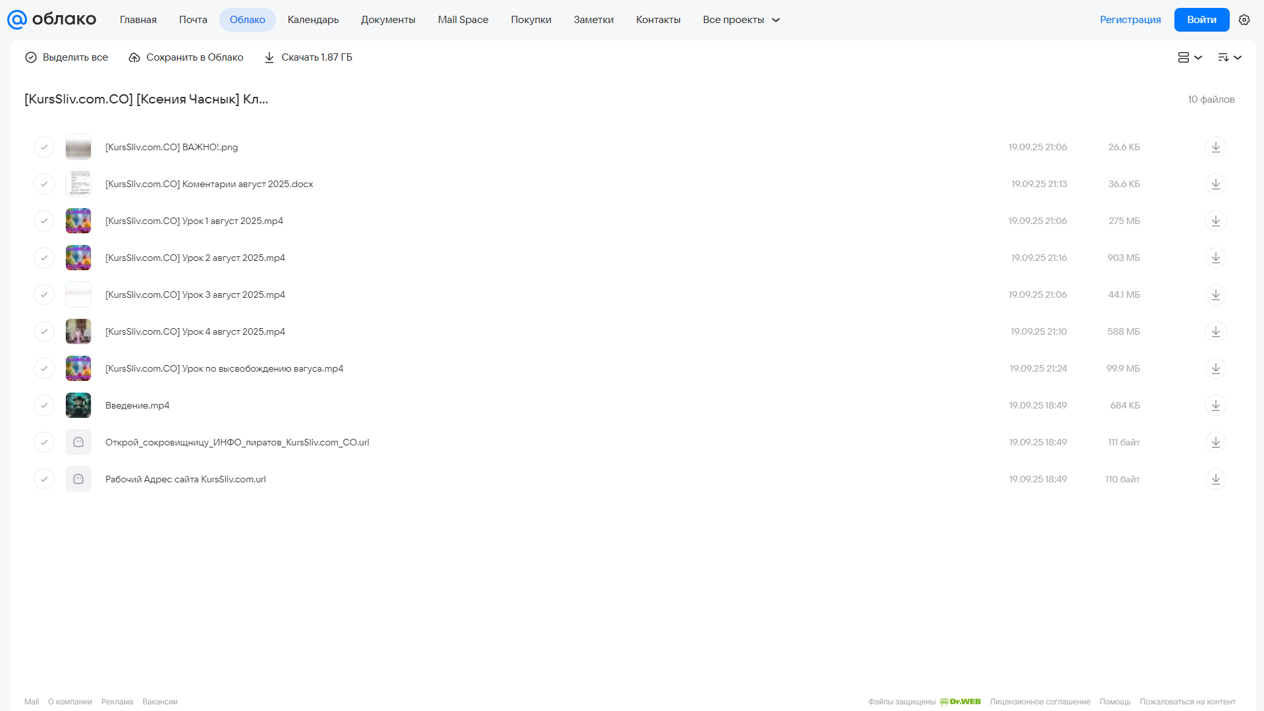Image resolution: width=1264 pixels, height=711 pixels.
Task: Open the settings gear icon
Action: coord(1244,20)
